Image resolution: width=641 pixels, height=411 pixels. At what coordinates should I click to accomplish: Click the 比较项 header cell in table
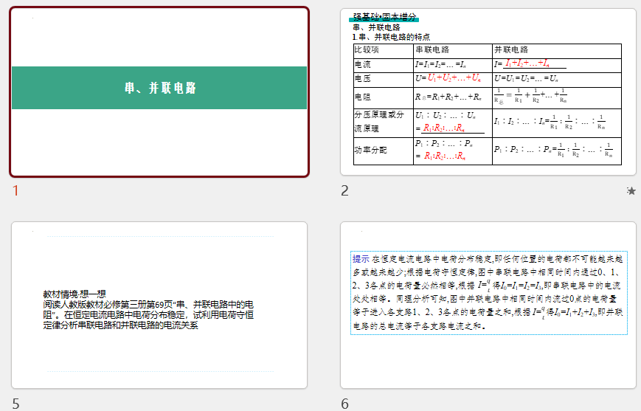click(367, 50)
